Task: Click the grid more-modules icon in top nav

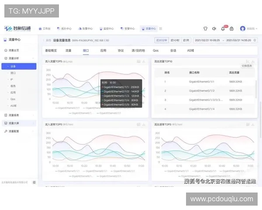Action: pos(161,28)
